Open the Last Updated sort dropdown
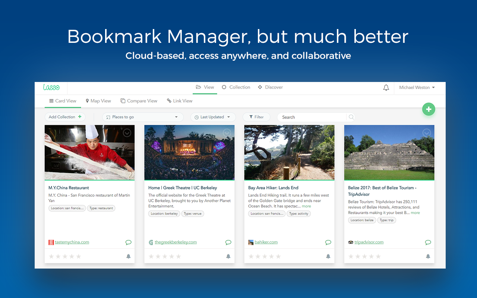Screen dimensions: 477x298 click(x=213, y=117)
